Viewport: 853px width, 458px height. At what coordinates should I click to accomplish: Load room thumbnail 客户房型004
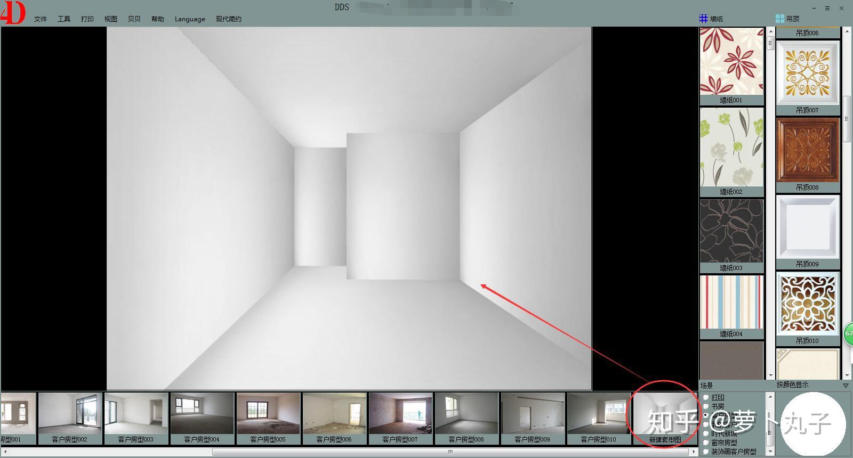pos(202,414)
